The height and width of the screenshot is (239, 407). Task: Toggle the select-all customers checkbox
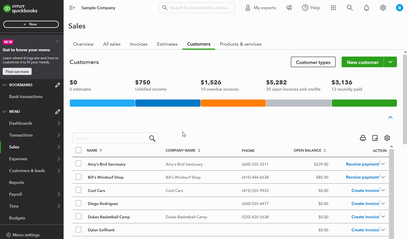[x=78, y=150]
